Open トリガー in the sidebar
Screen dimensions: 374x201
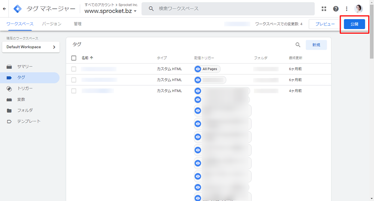click(25, 89)
